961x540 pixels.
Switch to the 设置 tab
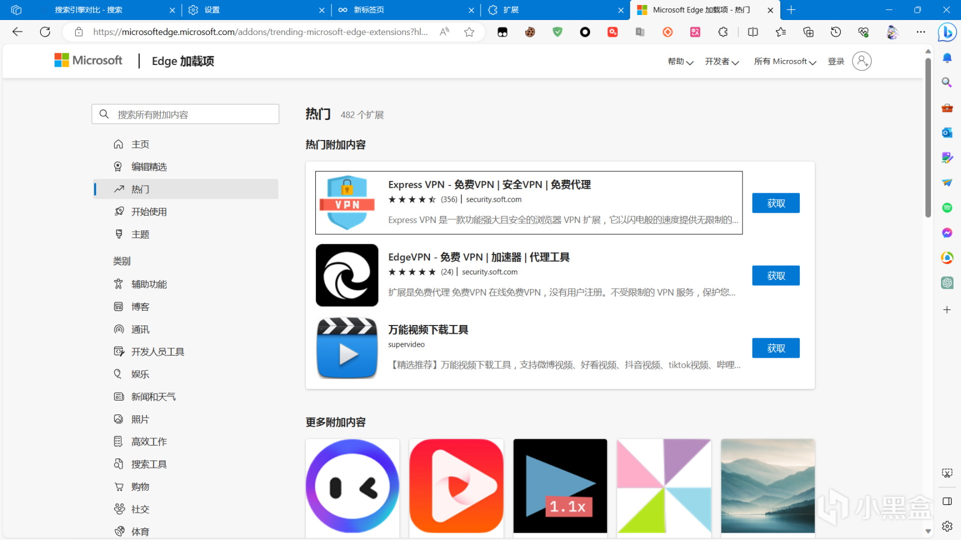(x=256, y=10)
